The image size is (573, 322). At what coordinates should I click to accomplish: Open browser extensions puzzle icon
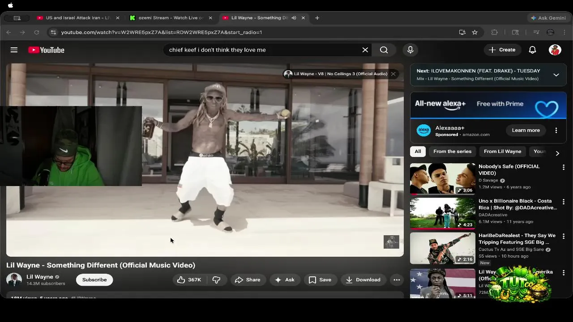coord(495,32)
